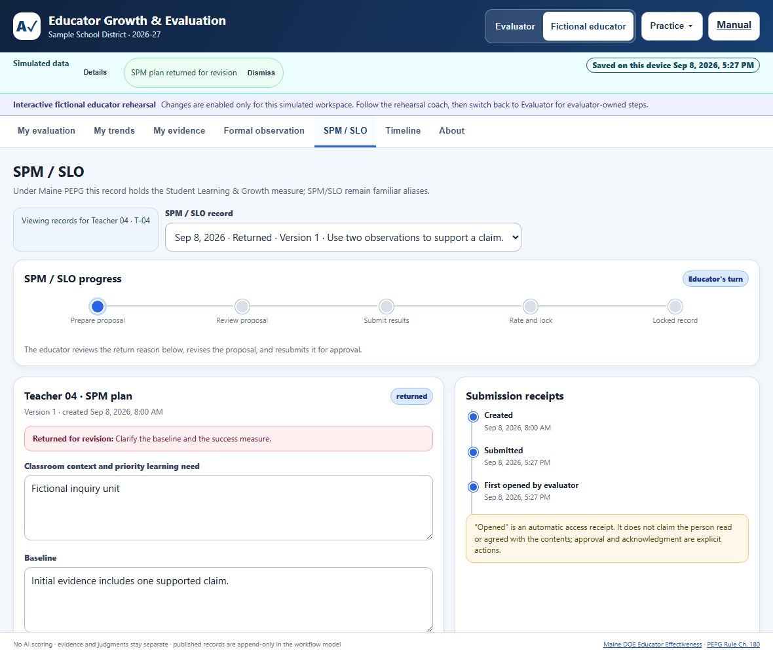Open the My trends tab

pos(115,130)
